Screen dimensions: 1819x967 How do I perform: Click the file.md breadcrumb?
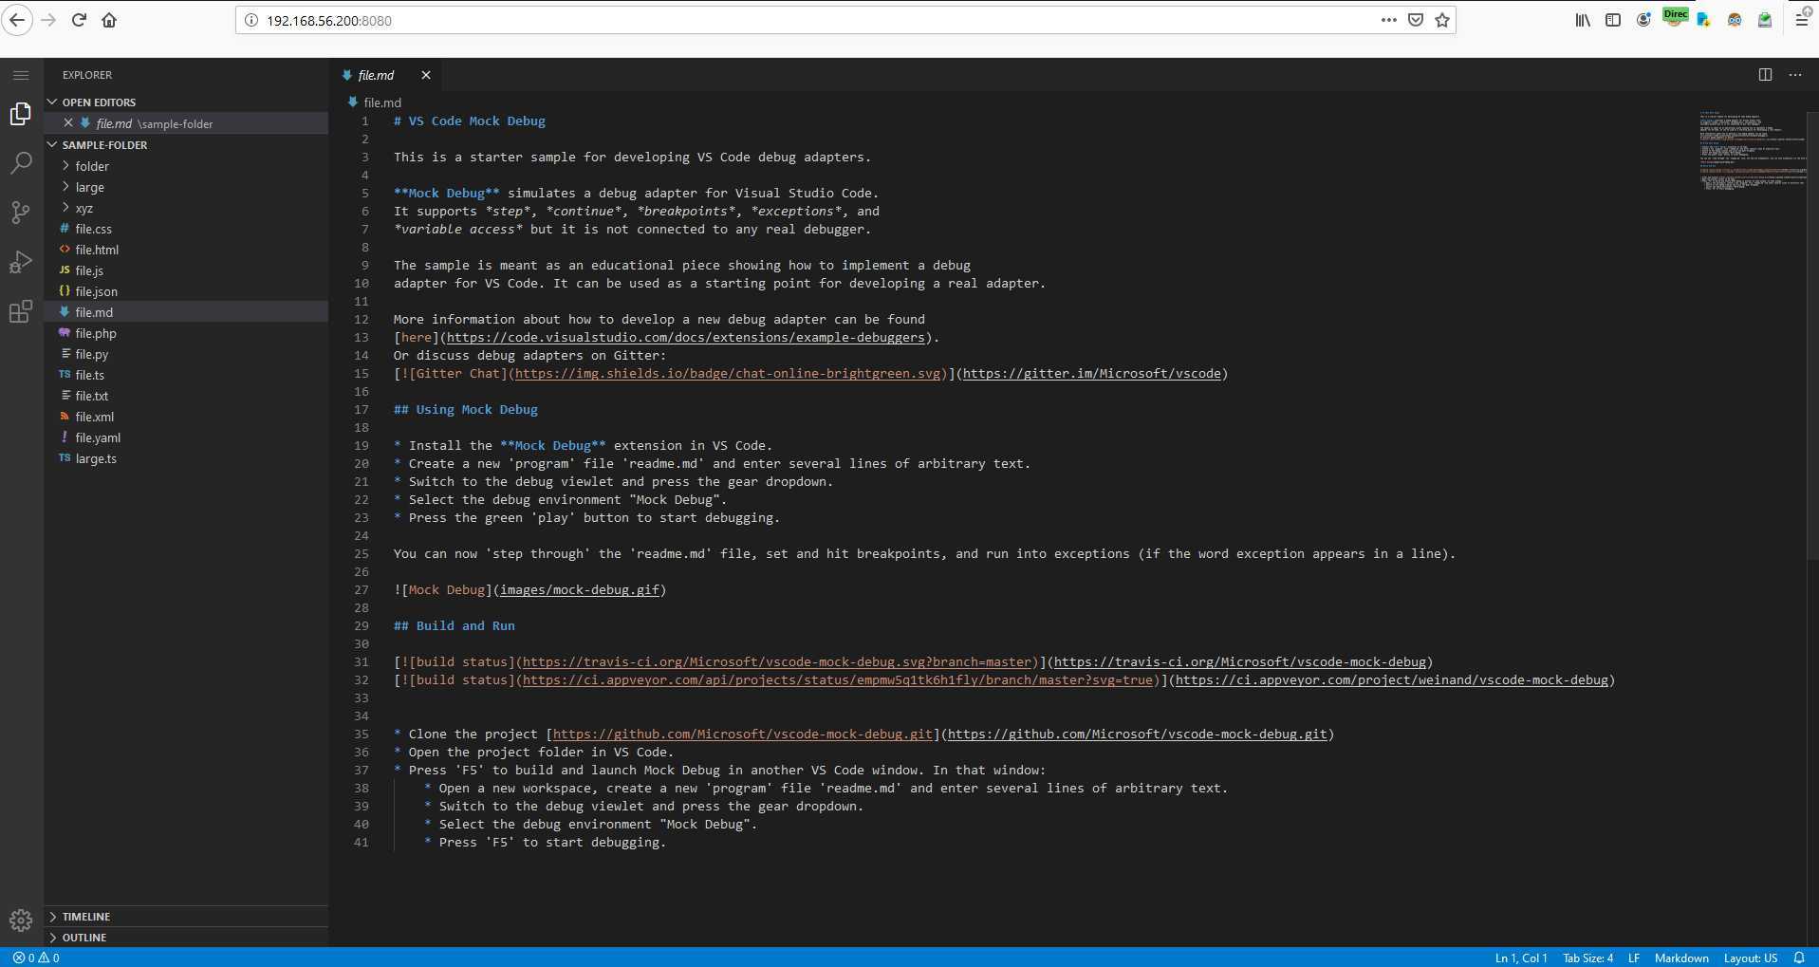(375, 102)
